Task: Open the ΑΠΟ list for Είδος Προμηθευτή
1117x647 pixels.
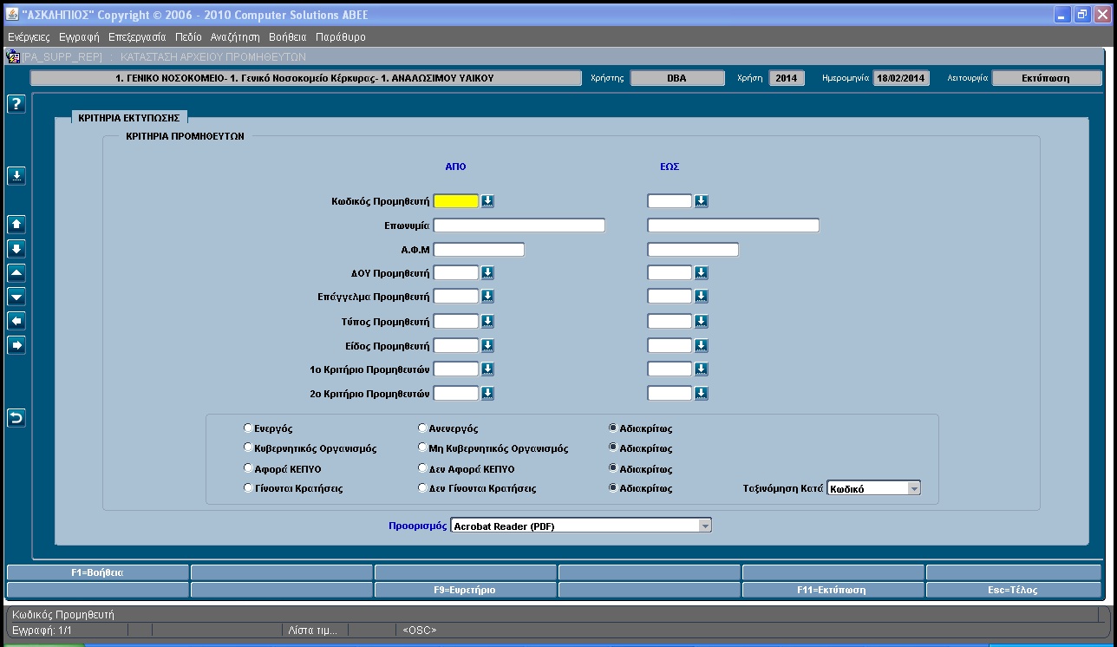Action: [487, 346]
